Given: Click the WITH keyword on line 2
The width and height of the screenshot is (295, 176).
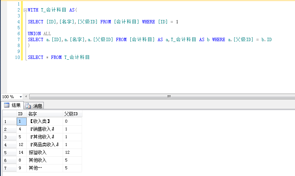Looking at the screenshot, I should (33, 10).
